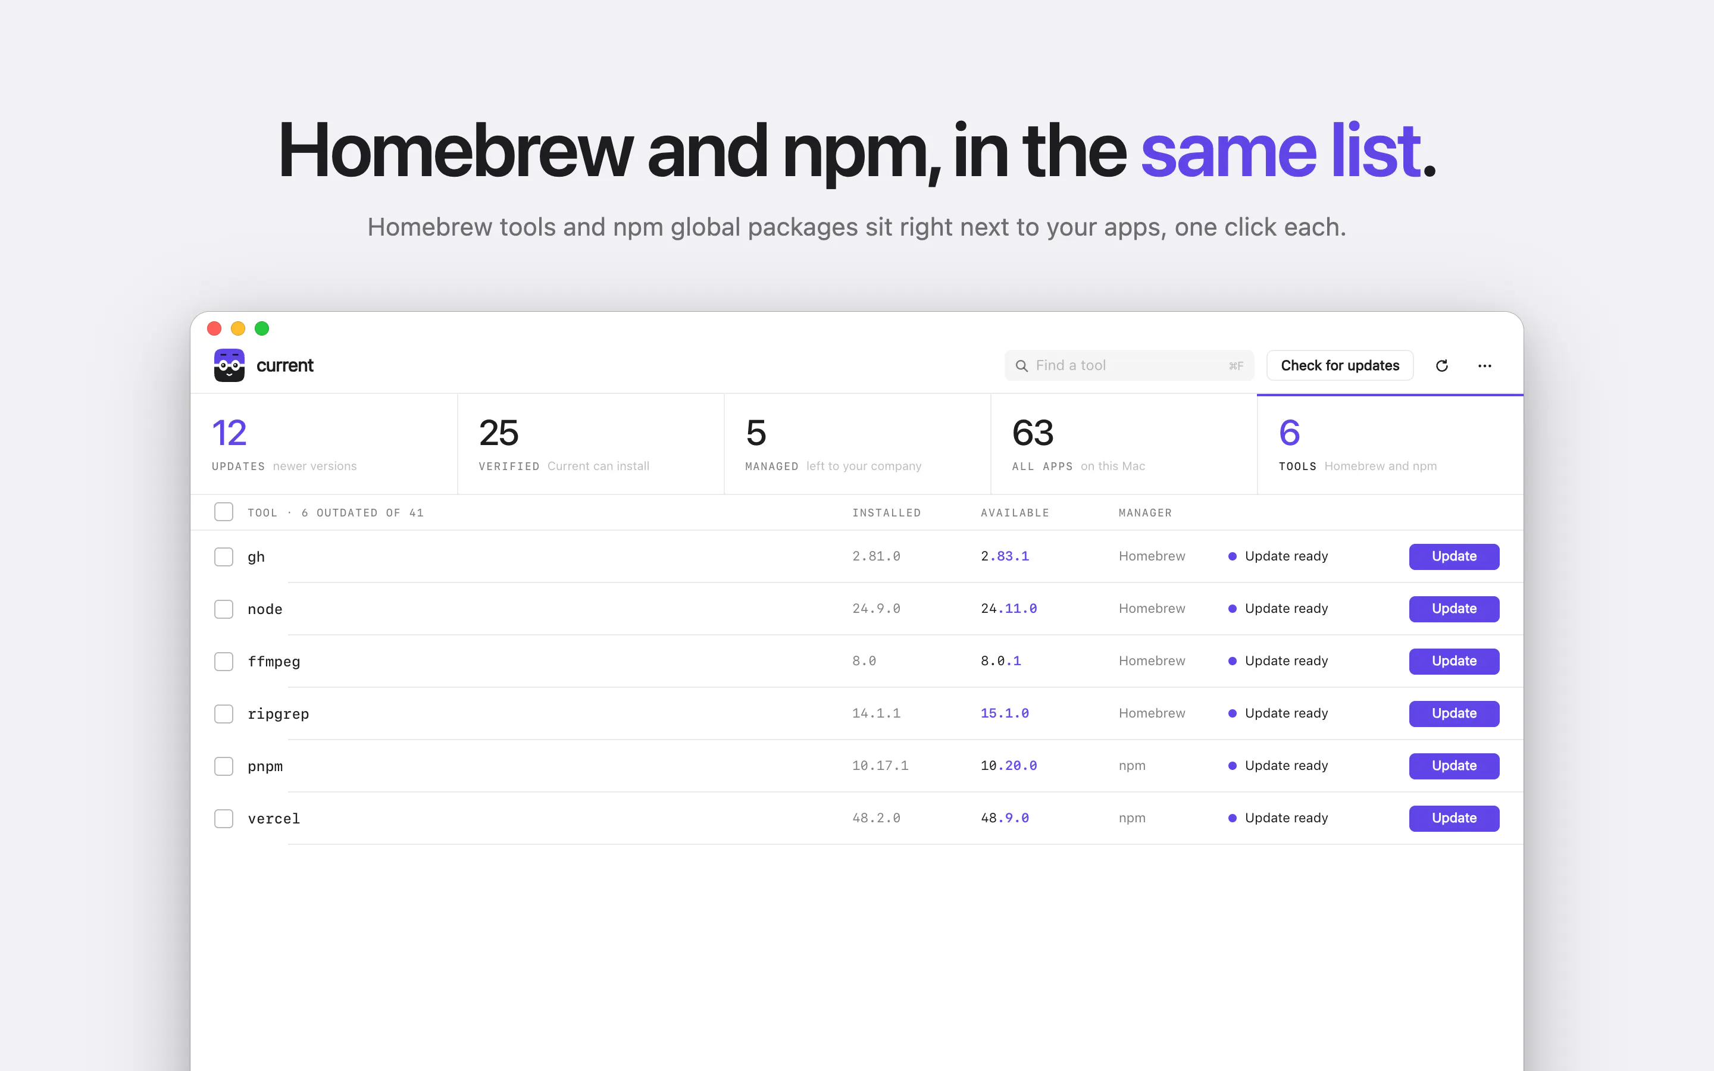Click the Check for updates button
Screen dimensions: 1714x1071
click(1340, 365)
